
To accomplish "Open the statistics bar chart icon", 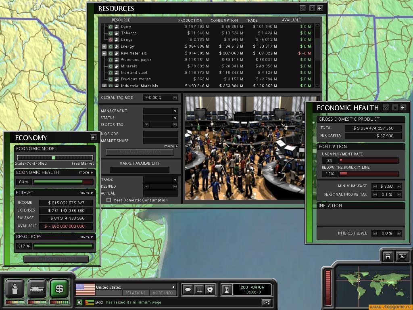I will coord(199,289).
